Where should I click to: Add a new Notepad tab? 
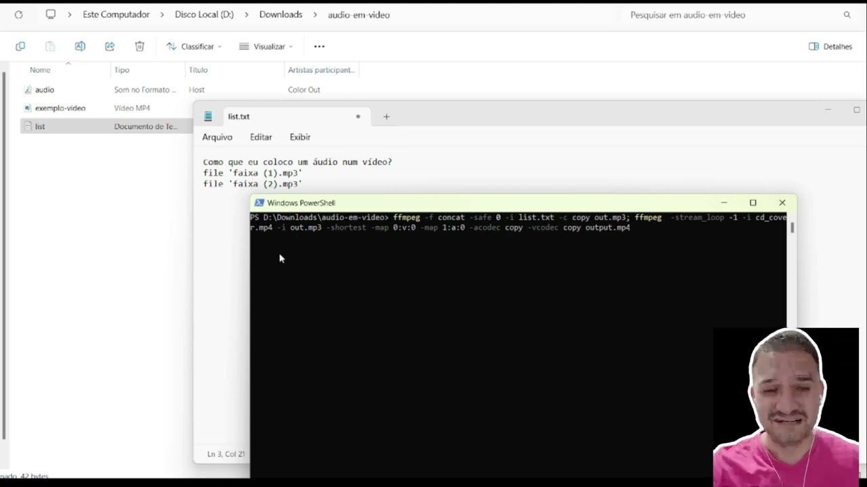(x=386, y=116)
